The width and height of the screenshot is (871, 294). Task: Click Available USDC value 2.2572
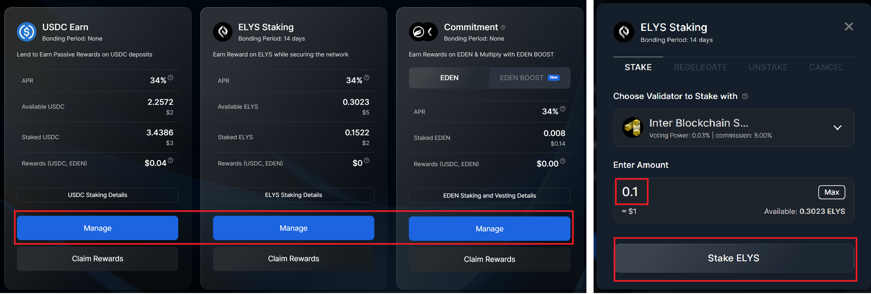[x=160, y=102]
